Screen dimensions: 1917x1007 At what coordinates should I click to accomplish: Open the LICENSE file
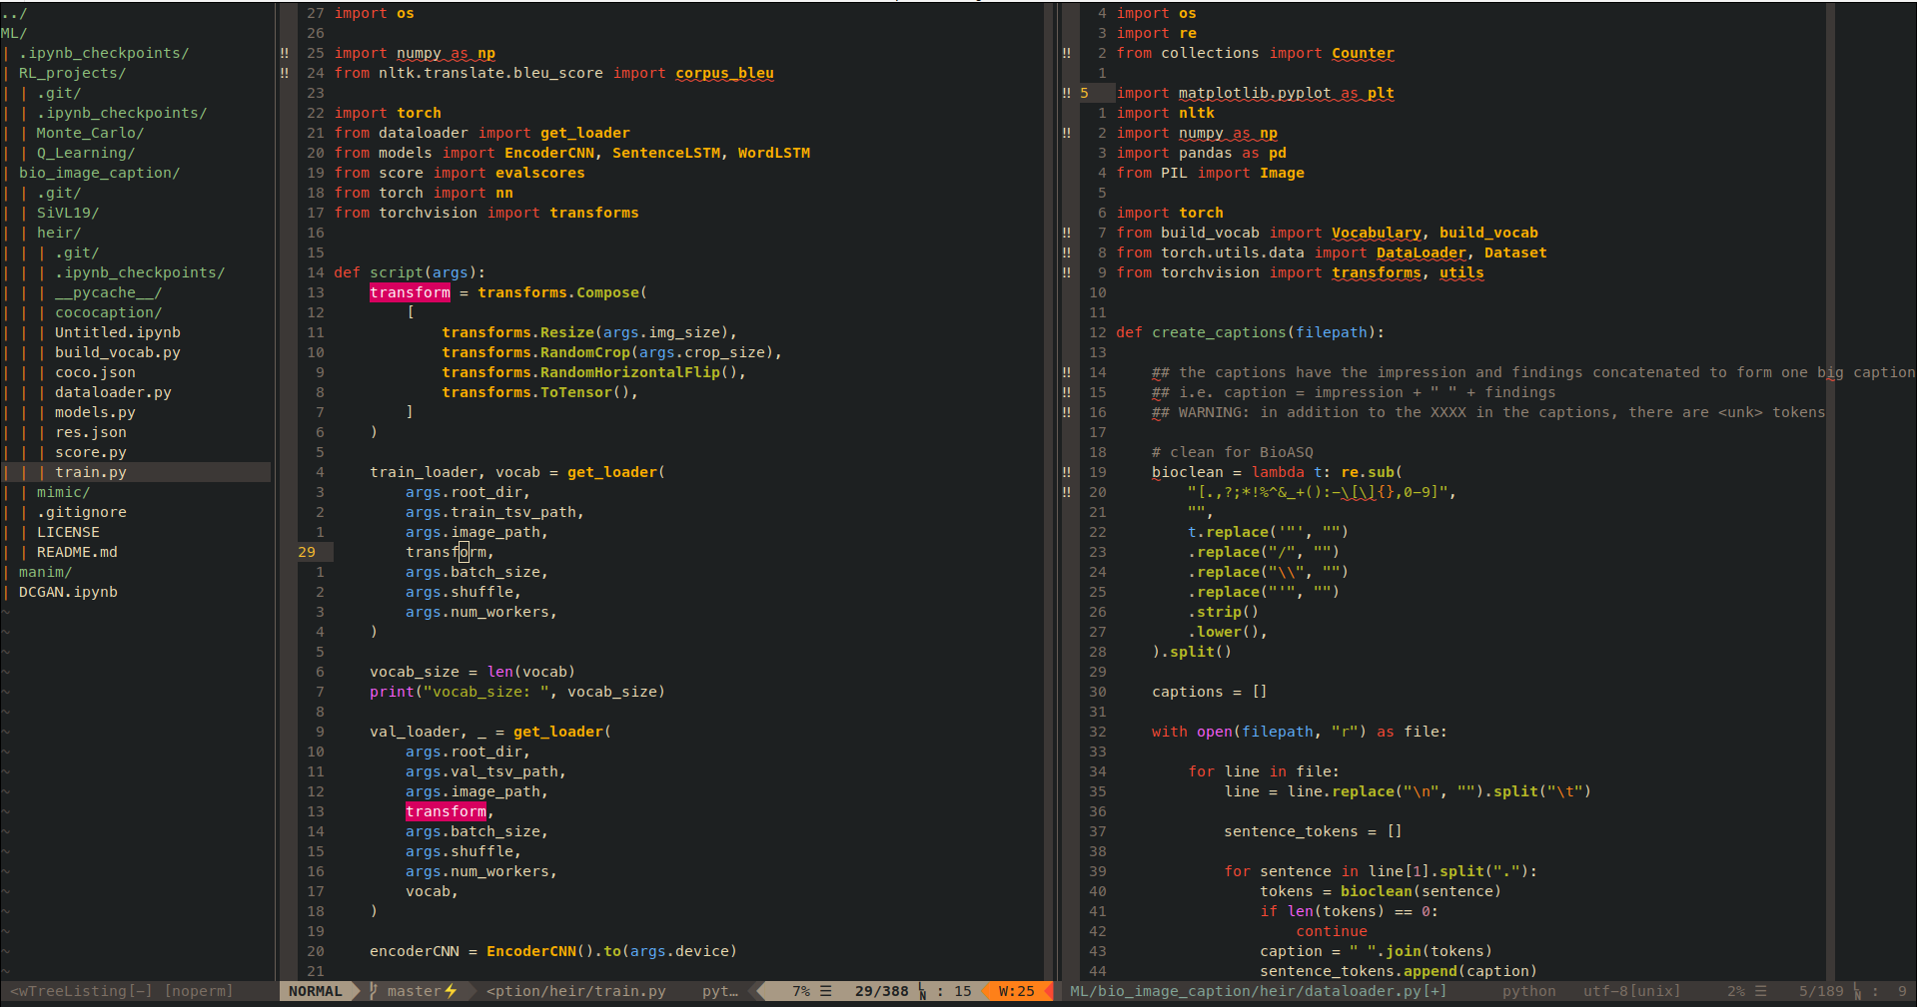point(68,532)
